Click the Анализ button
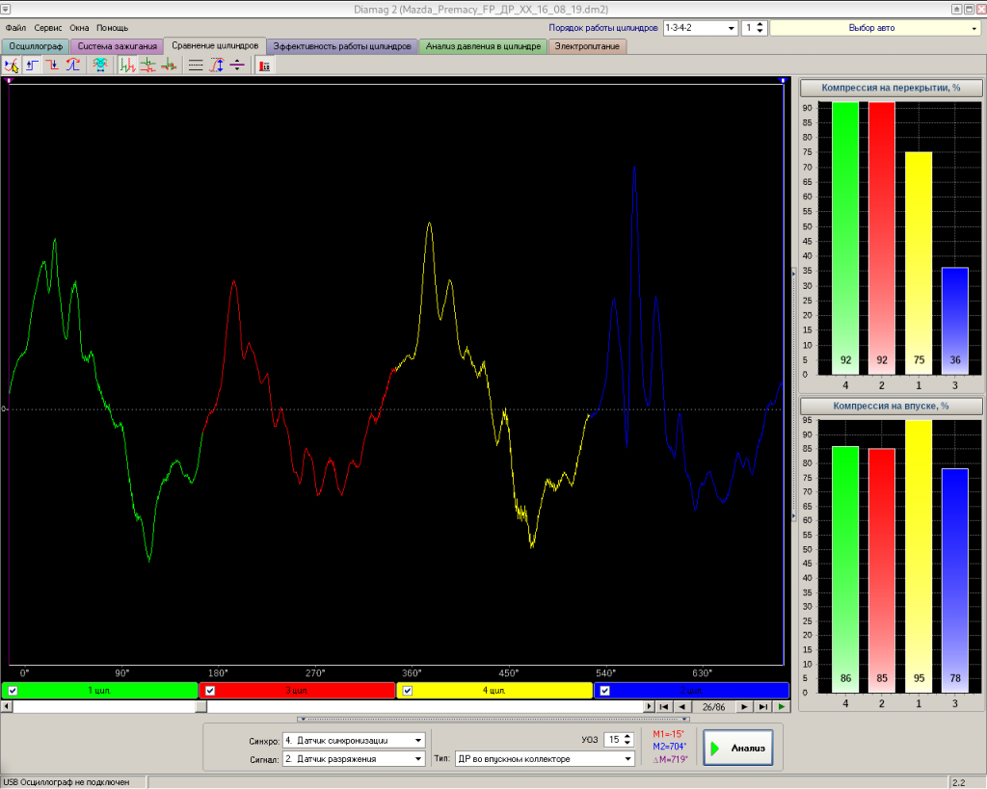The width and height of the screenshot is (987, 789). pyautogui.click(x=737, y=748)
